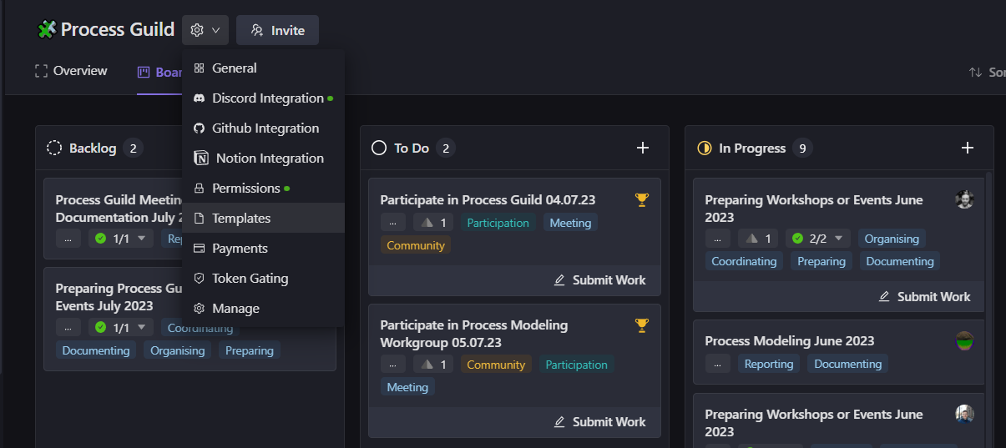Click the assignee avatar on Process Modeling June 2023
The height and width of the screenshot is (448, 1006).
coord(964,340)
